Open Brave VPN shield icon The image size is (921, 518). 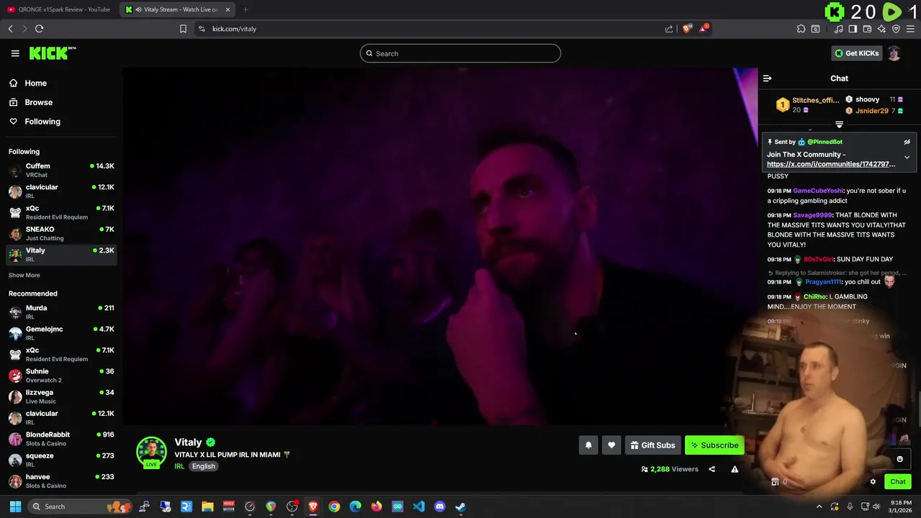click(896, 29)
